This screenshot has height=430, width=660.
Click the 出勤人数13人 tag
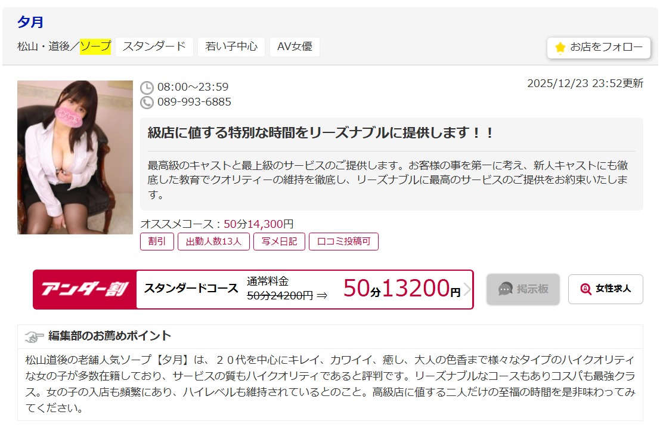(x=213, y=242)
